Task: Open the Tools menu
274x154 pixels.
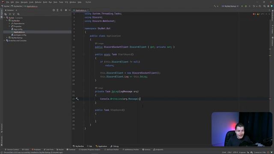Action: 61,2
